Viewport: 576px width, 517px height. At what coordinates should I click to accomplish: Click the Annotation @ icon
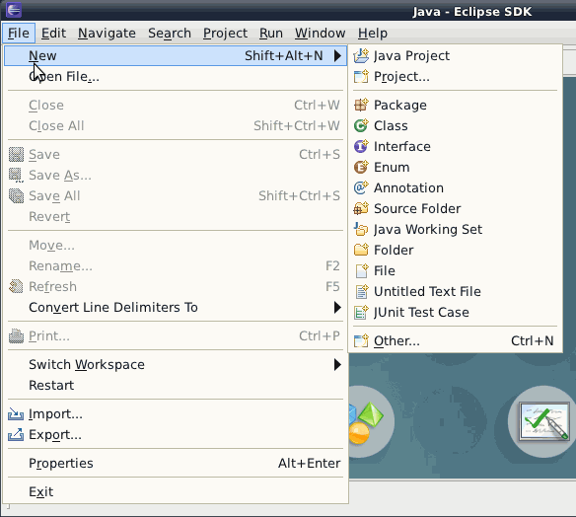point(361,187)
